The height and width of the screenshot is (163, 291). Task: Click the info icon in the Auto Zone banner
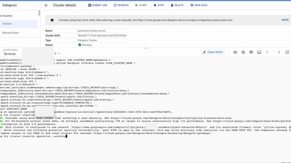(x=52, y=20)
